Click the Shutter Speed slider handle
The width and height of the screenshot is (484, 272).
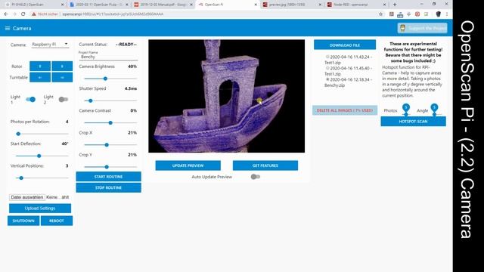click(x=91, y=100)
